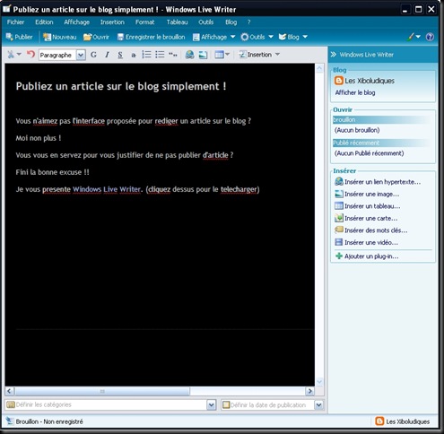The width and height of the screenshot is (444, 434).
Task: Click the insert picture icon in toolbar
Action: click(x=203, y=55)
